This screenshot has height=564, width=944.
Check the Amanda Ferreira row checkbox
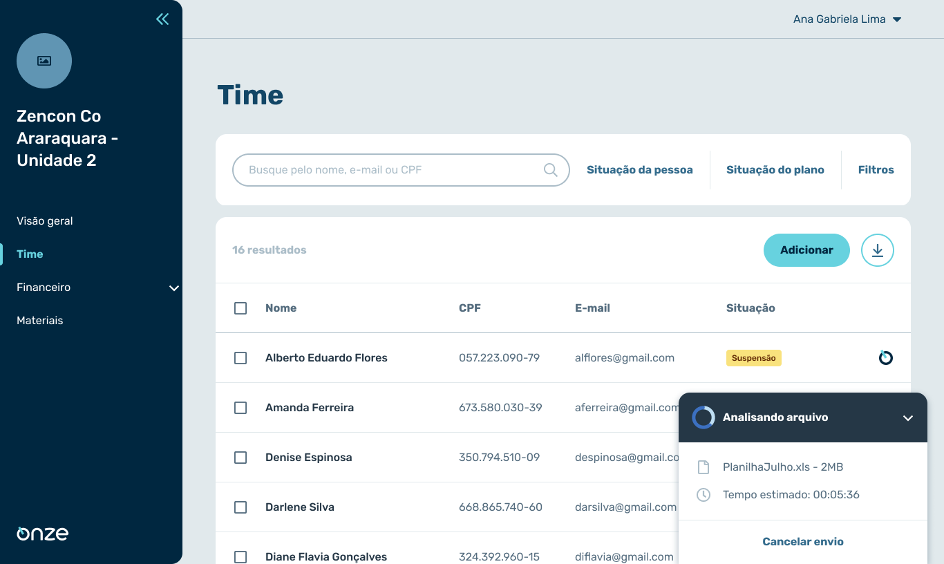coord(240,408)
